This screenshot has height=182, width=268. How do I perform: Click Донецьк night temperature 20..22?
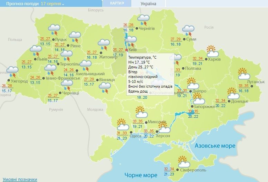(220, 106)
